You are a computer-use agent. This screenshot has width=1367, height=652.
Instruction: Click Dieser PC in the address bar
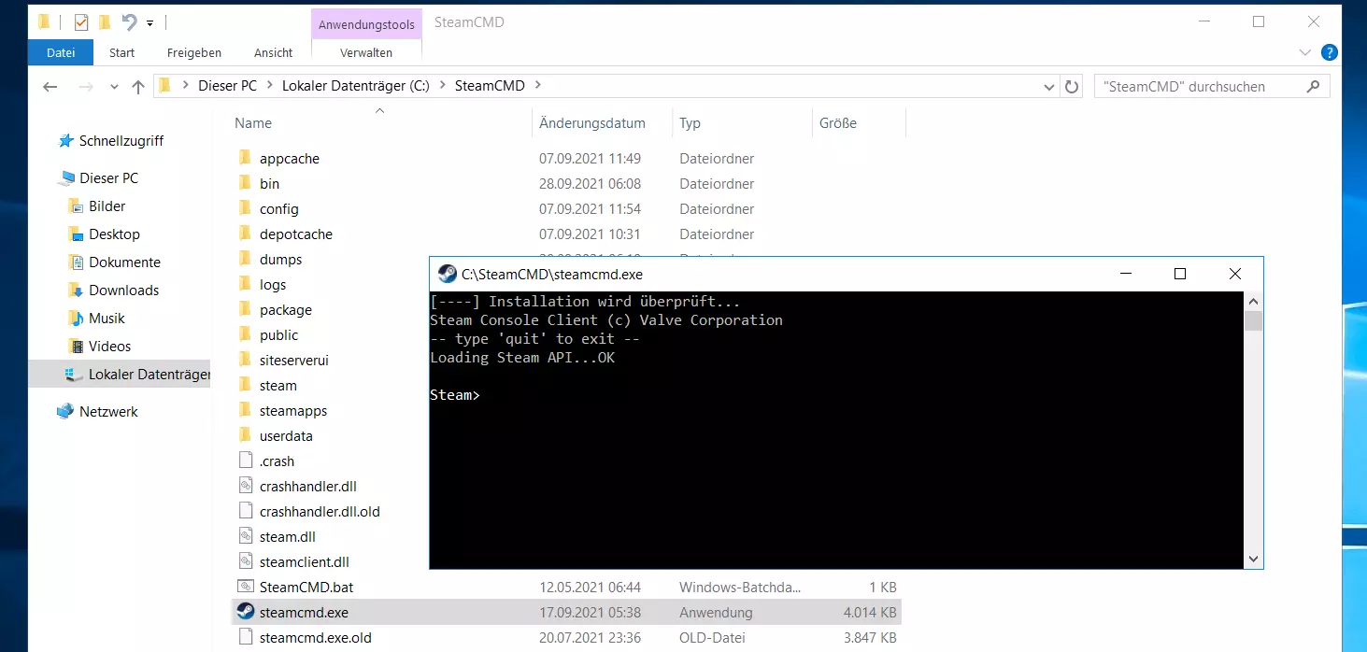tap(227, 86)
